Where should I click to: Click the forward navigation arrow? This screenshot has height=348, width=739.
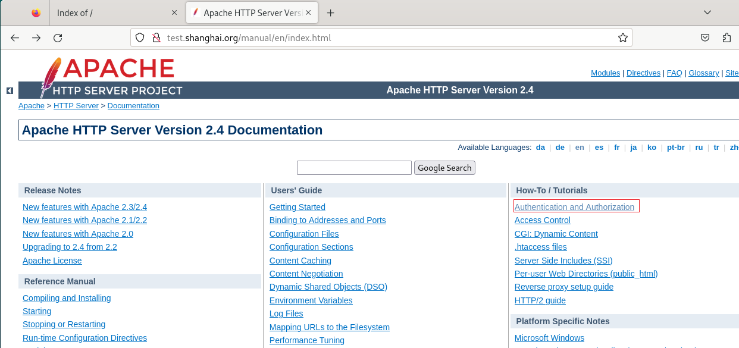click(x=36, y=38)
